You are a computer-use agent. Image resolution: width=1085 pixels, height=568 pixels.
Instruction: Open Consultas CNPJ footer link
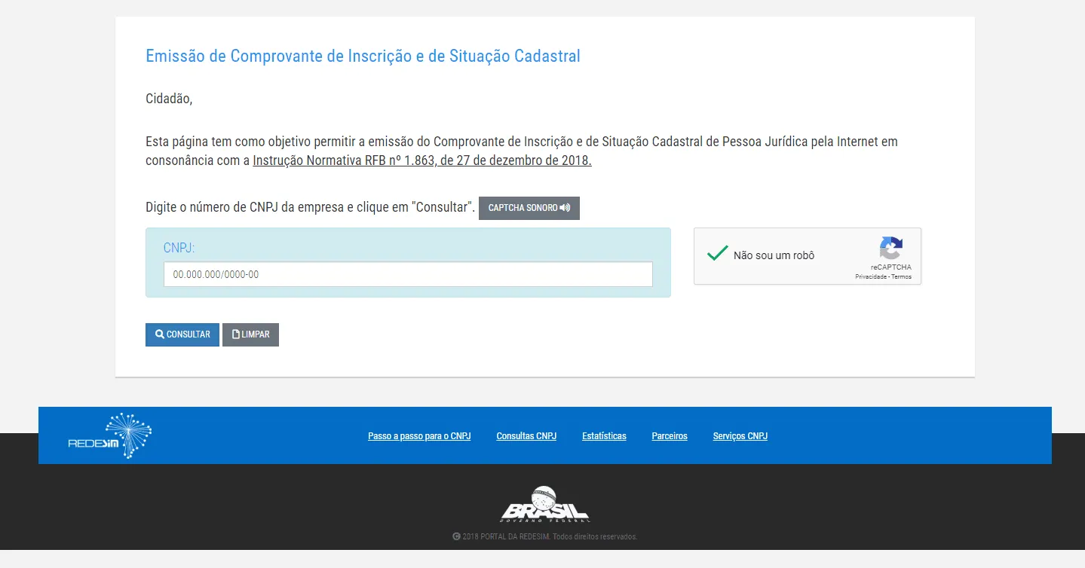click(x=526, y=436)
